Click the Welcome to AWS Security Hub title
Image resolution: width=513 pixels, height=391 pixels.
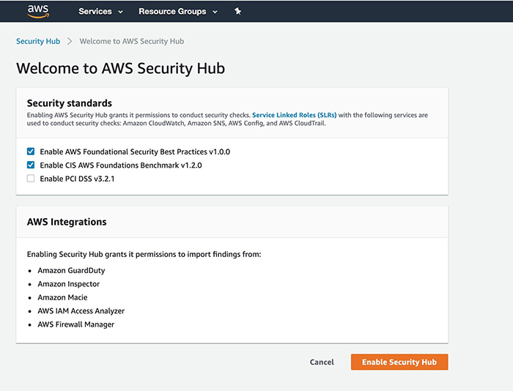click(x=121, y=68)
